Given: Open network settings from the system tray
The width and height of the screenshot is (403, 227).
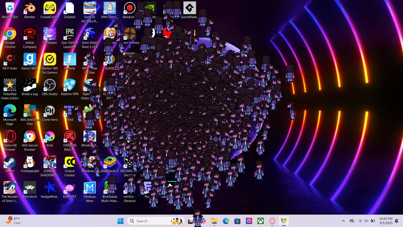Looking at the screenshot, I should (x=360, y=221).
